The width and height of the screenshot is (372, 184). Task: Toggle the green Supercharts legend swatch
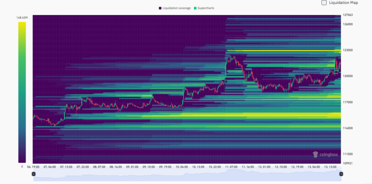pos(196,8)
